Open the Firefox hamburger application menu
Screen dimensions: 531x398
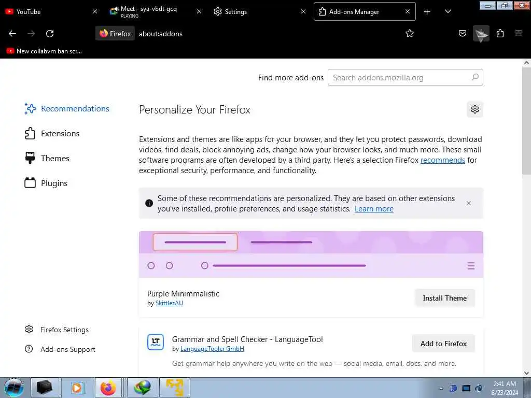(518, 34)
